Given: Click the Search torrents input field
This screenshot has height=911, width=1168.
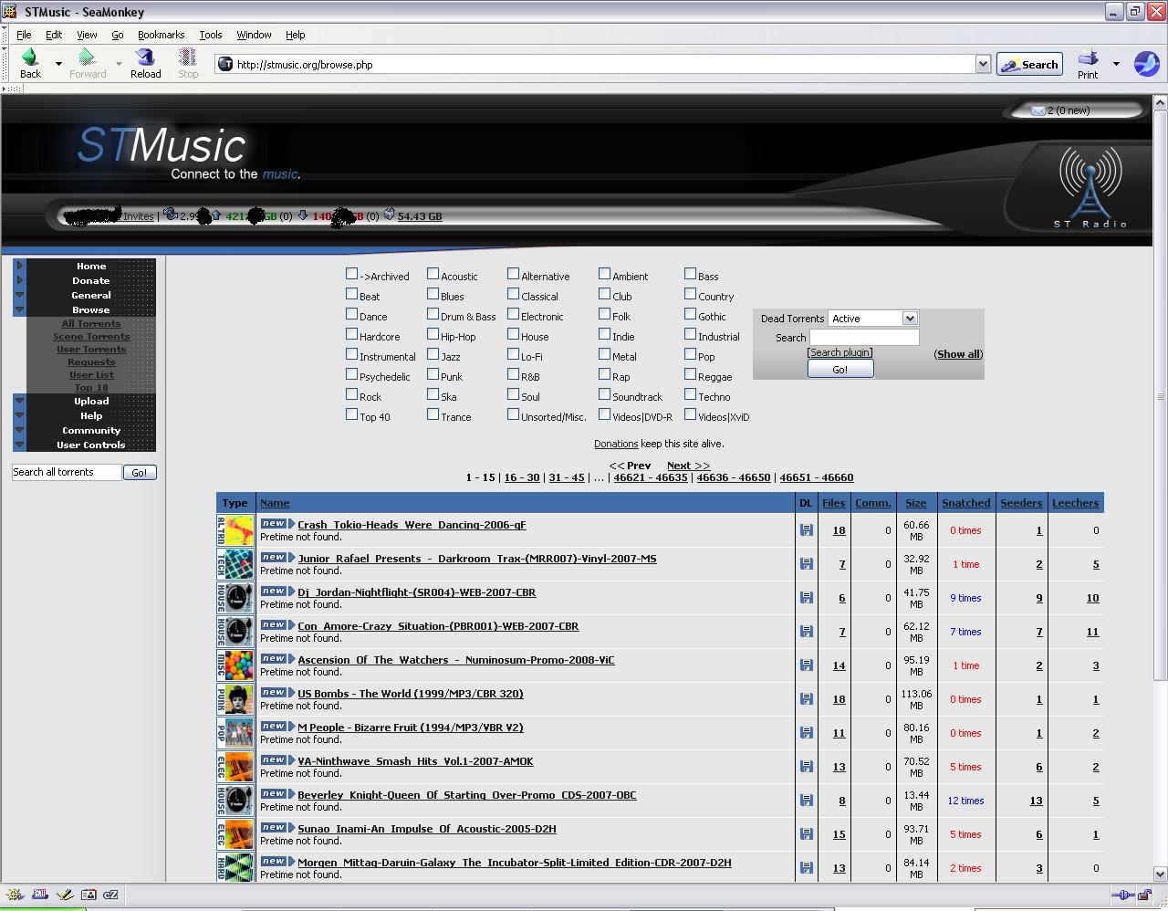Looking at the screenshot, I should pyautogui.click(x=864, y=337).
